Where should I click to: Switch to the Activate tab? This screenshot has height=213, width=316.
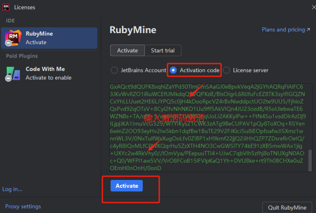(x=127, y=50)
